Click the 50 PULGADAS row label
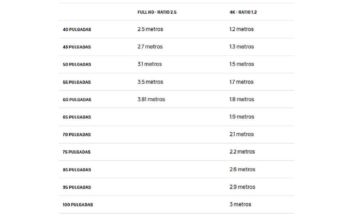362x221 pixels. [77, 65]
